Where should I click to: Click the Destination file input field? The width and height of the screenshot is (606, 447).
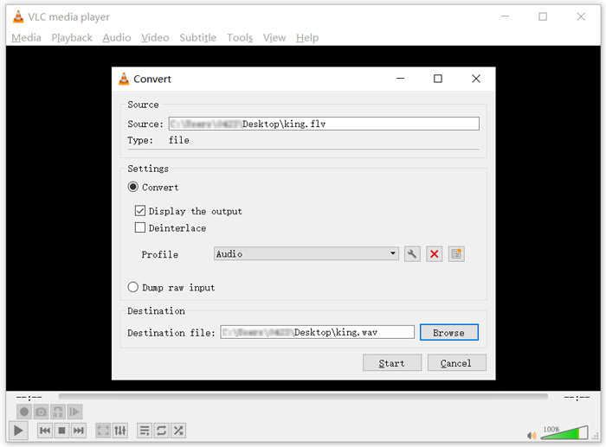[x=318, y=332]
